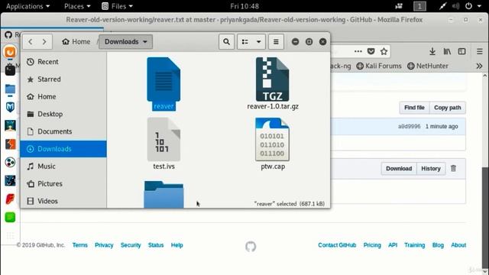Click the Copy path button
Viewport: 489px width, 275px height.
click(448, 108)
